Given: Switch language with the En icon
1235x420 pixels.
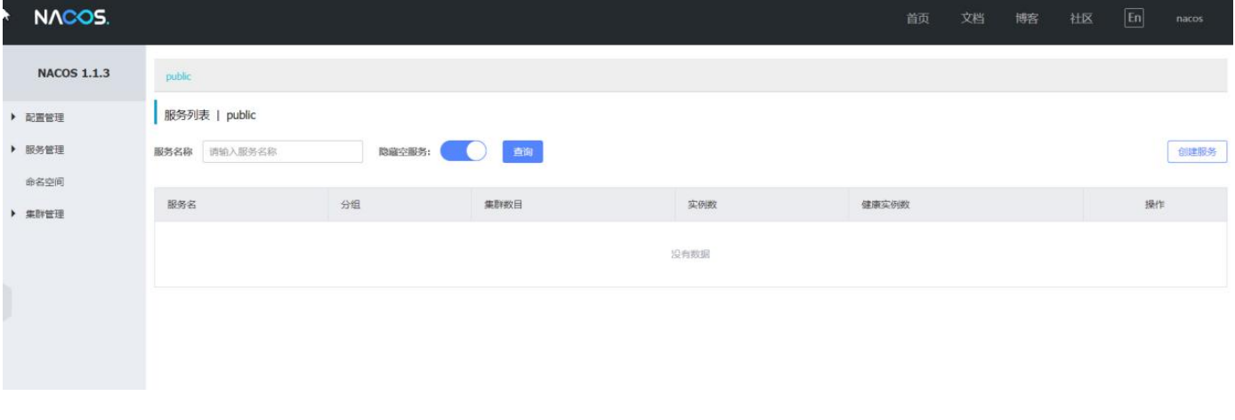Looking at the screenshot, I should tap(1134, 20).
